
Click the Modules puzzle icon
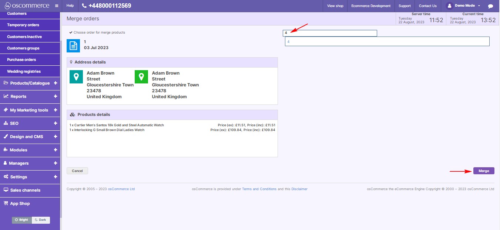click(x=6, y=150)
